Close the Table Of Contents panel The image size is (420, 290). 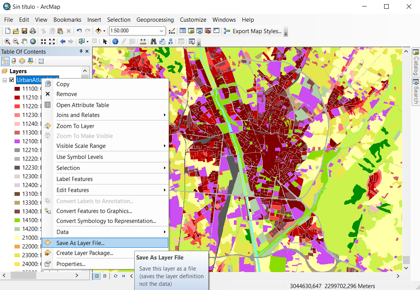click(87, 51)
